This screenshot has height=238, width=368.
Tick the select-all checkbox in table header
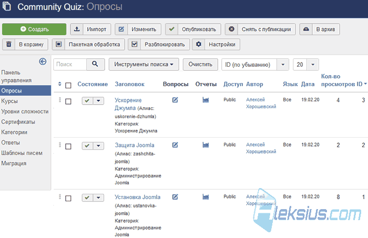click(x=68, y=85)
